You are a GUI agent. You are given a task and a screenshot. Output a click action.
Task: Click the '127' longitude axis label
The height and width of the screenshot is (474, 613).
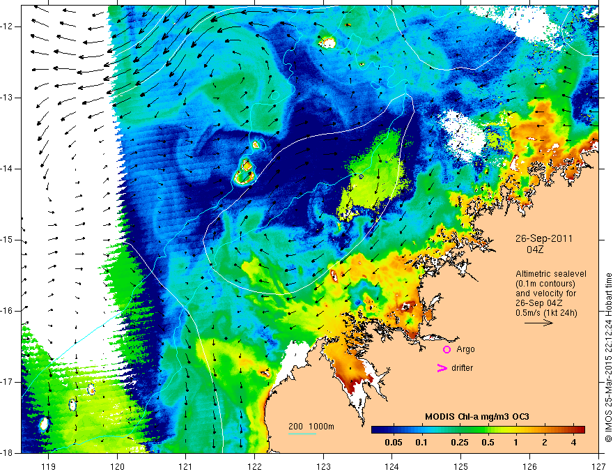pos(598,466)
